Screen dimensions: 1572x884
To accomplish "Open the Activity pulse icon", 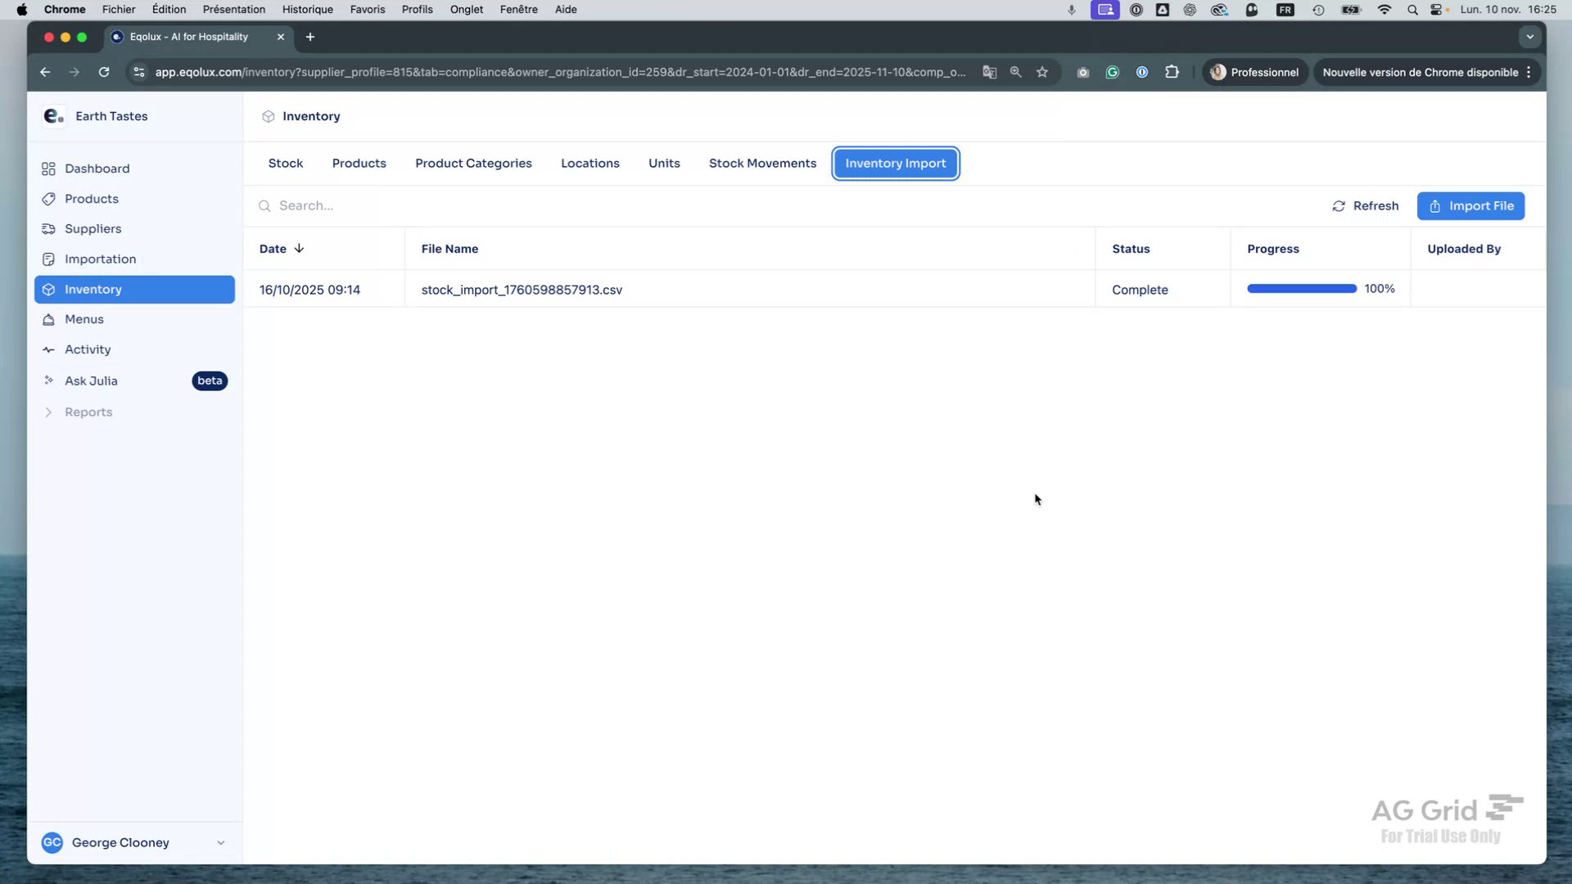I will [x=48, y=350].
